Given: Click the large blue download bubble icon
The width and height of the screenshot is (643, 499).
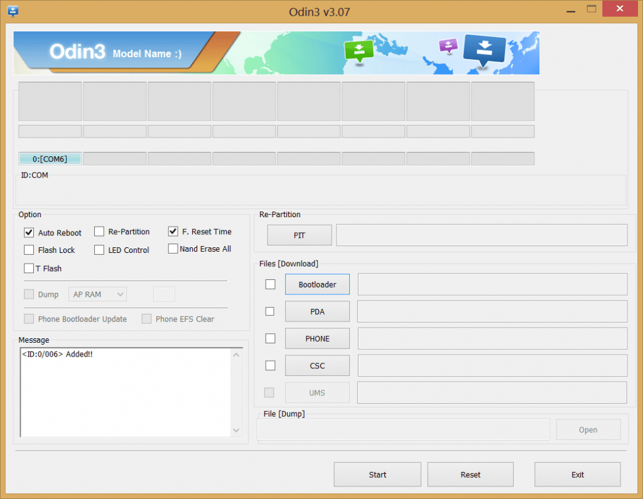Looking at the screenshot, I should [x=484, y=50].
